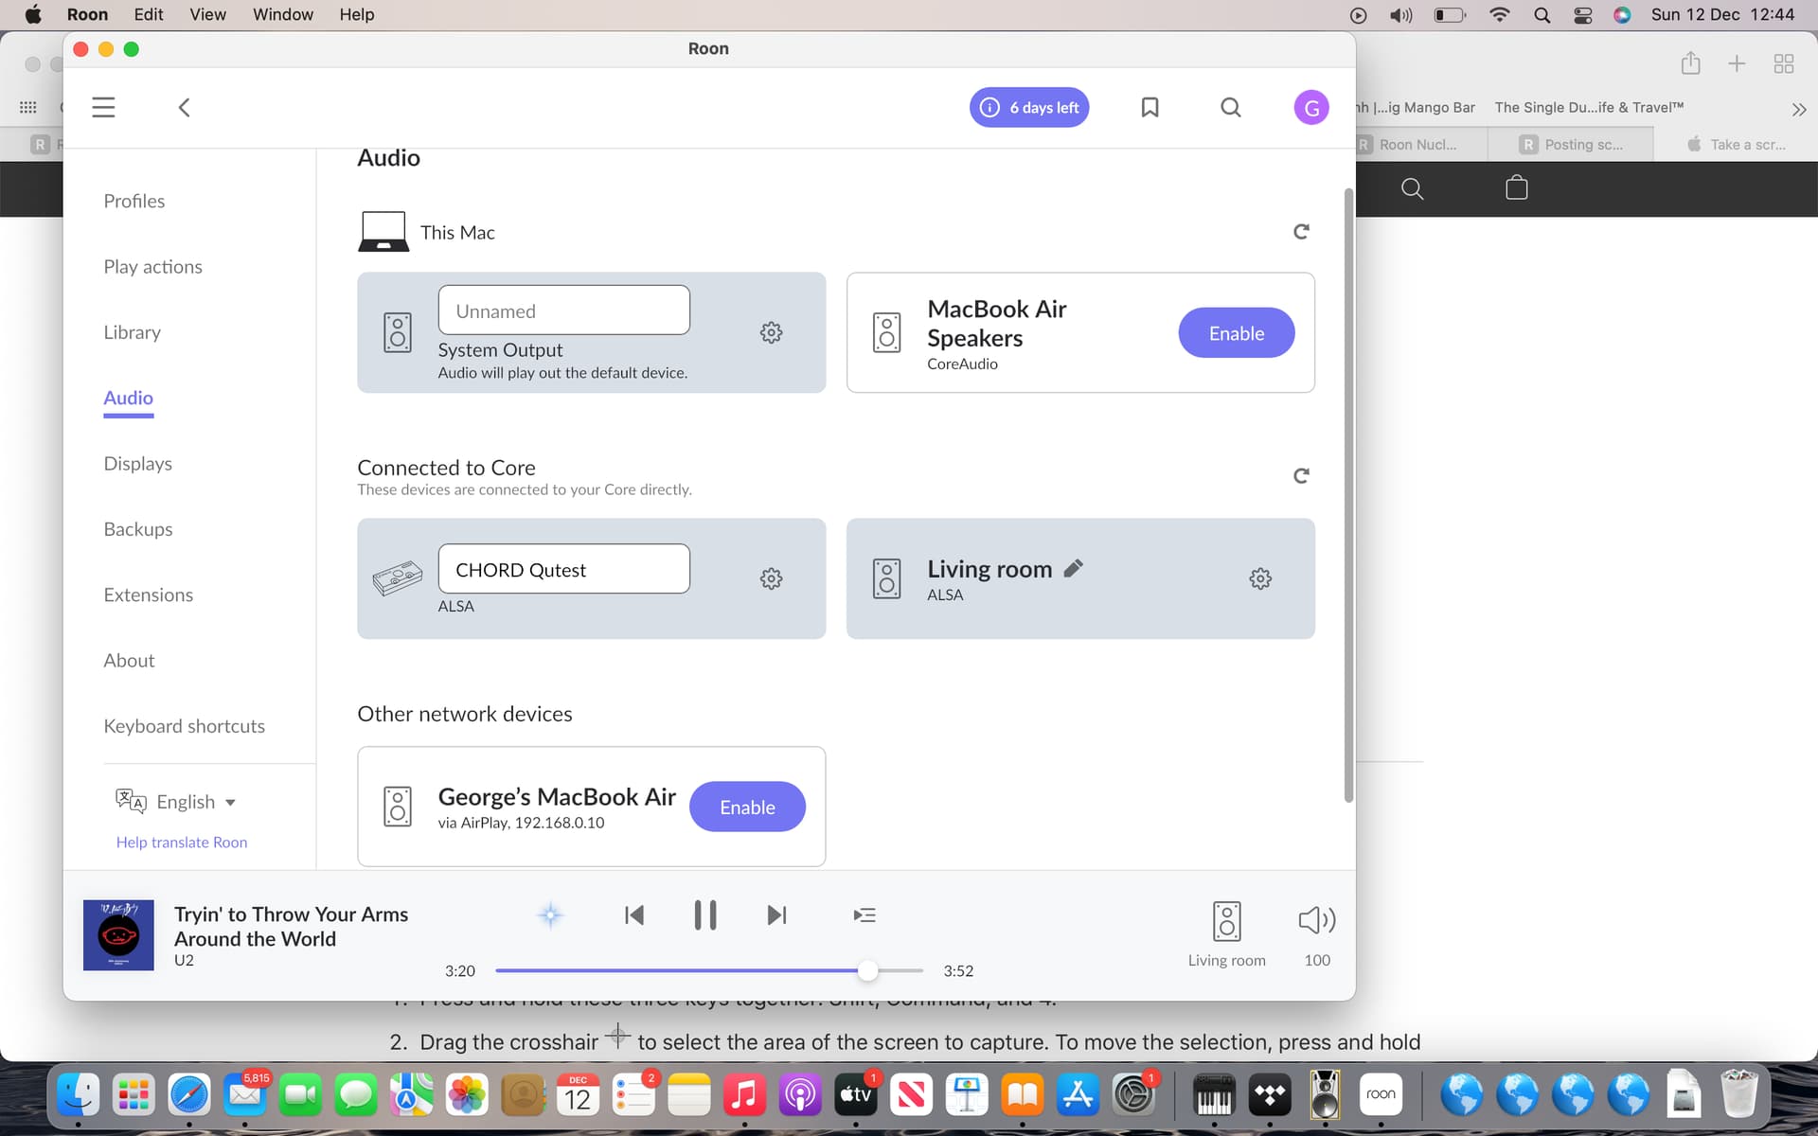1818x1136 pixels.
Task: Open the View menu
Action: [x=207, y=14]
